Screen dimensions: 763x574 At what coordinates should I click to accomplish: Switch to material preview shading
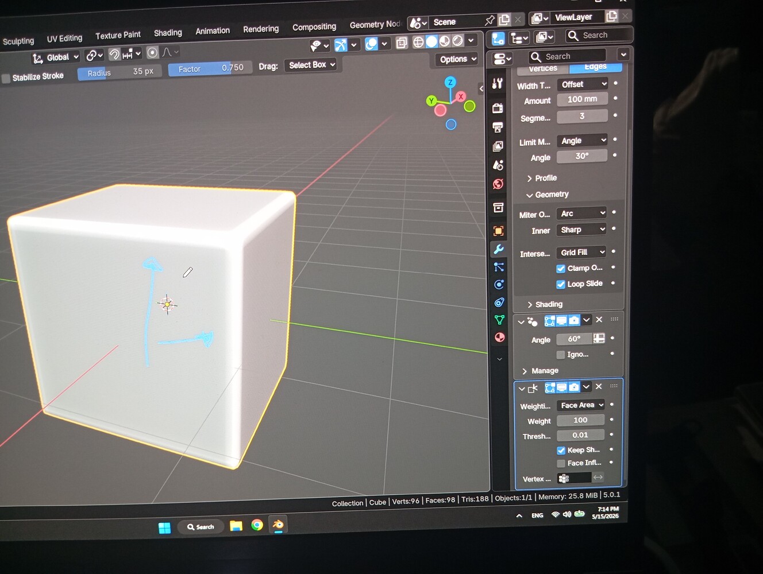point(445,41)
